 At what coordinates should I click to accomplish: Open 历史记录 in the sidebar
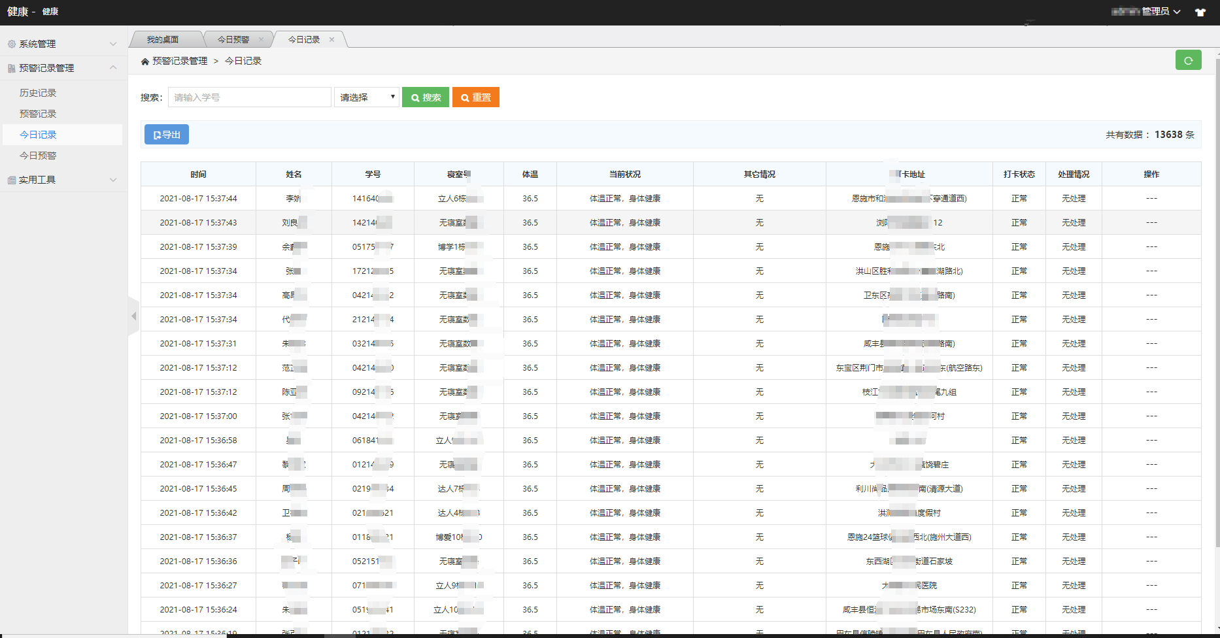38,93
